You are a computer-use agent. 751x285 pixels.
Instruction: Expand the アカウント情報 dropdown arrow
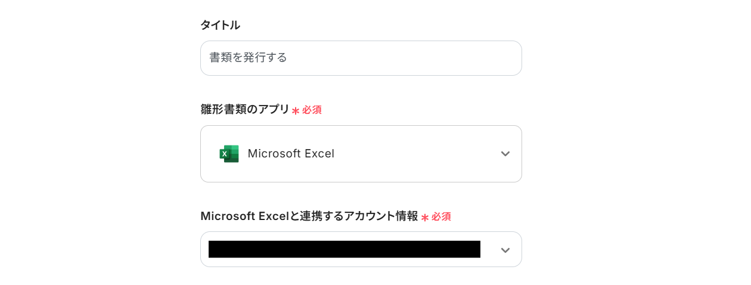click(x=505, y=250)
